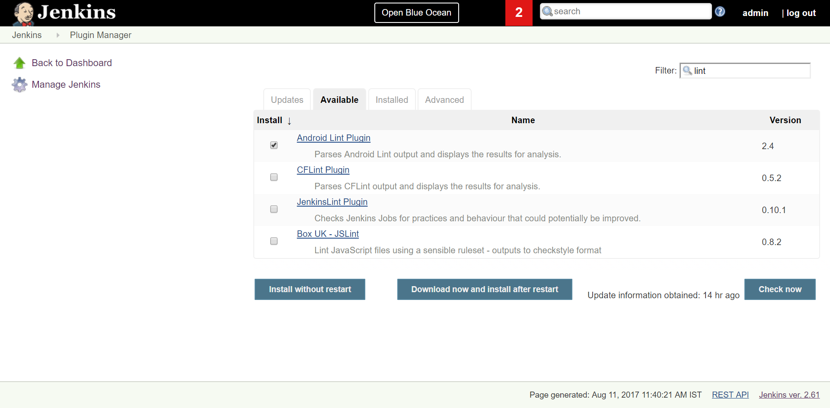Open the REST API footer link

(x=730, y=395)
